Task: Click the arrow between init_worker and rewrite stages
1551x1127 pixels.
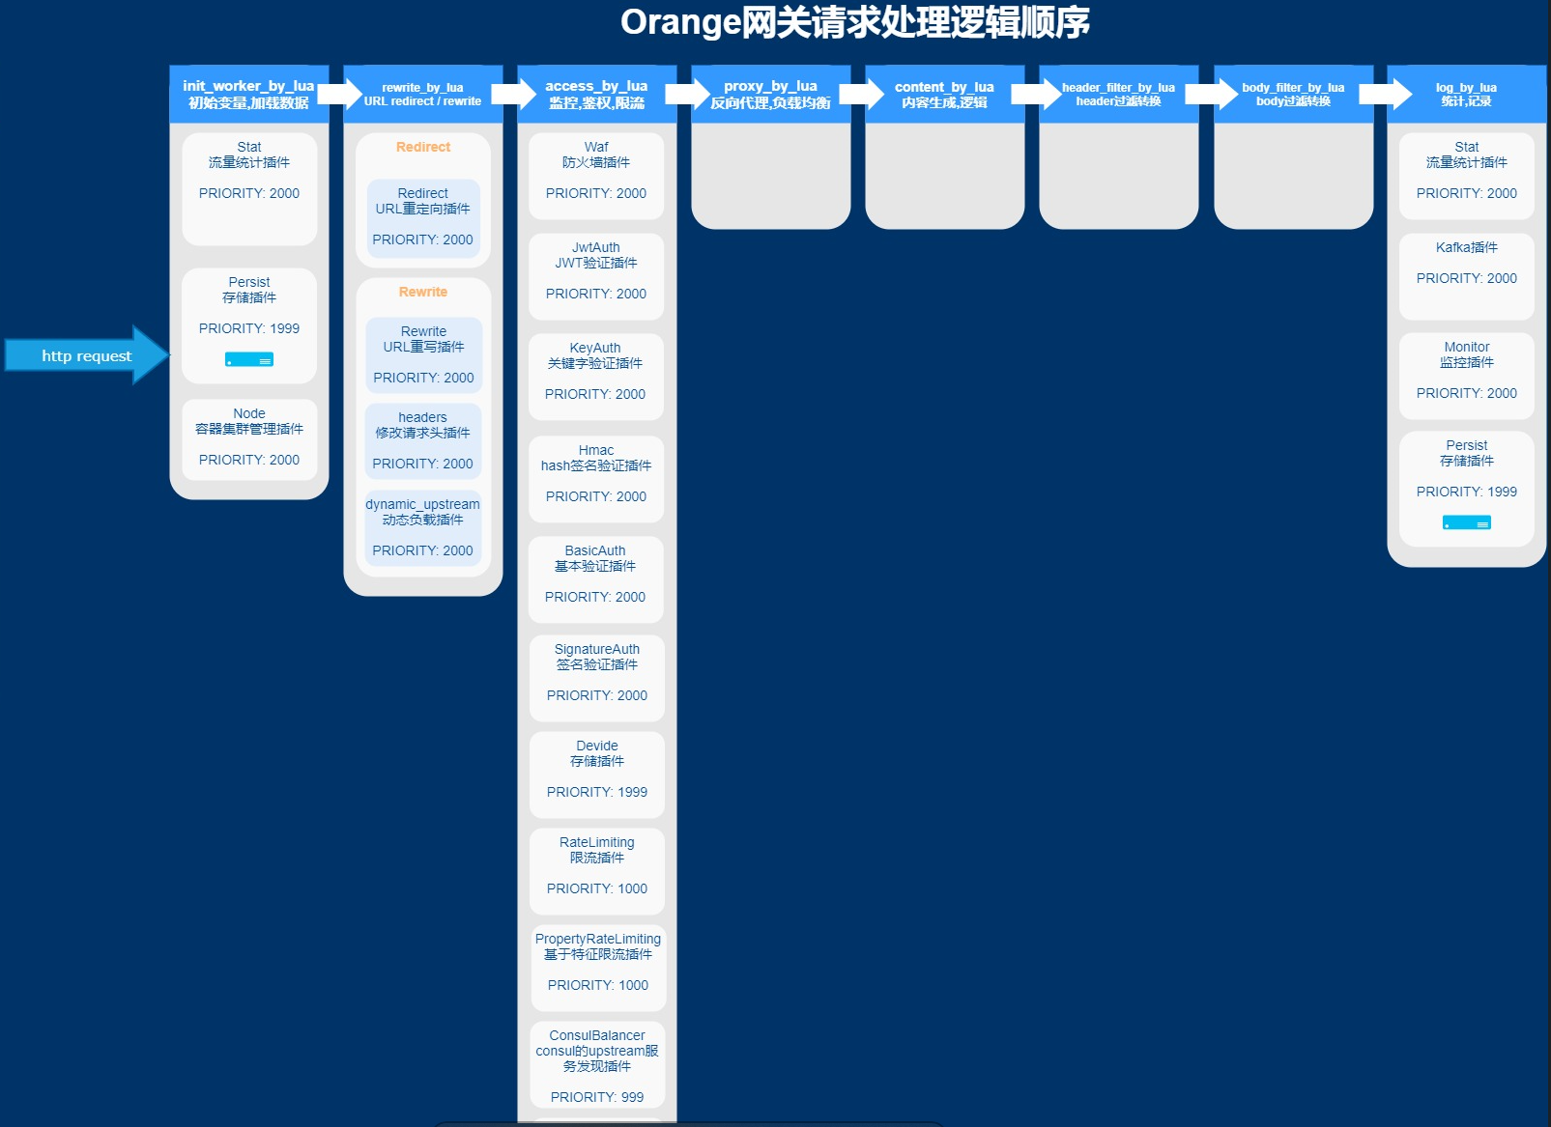Action: 339,94
